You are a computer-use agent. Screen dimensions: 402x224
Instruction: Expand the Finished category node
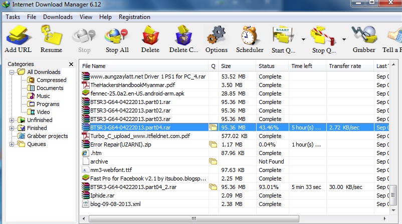click(x=12, y=128)
